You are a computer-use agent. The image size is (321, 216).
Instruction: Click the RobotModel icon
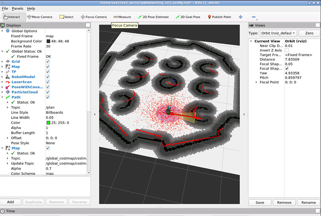(8, 77)
